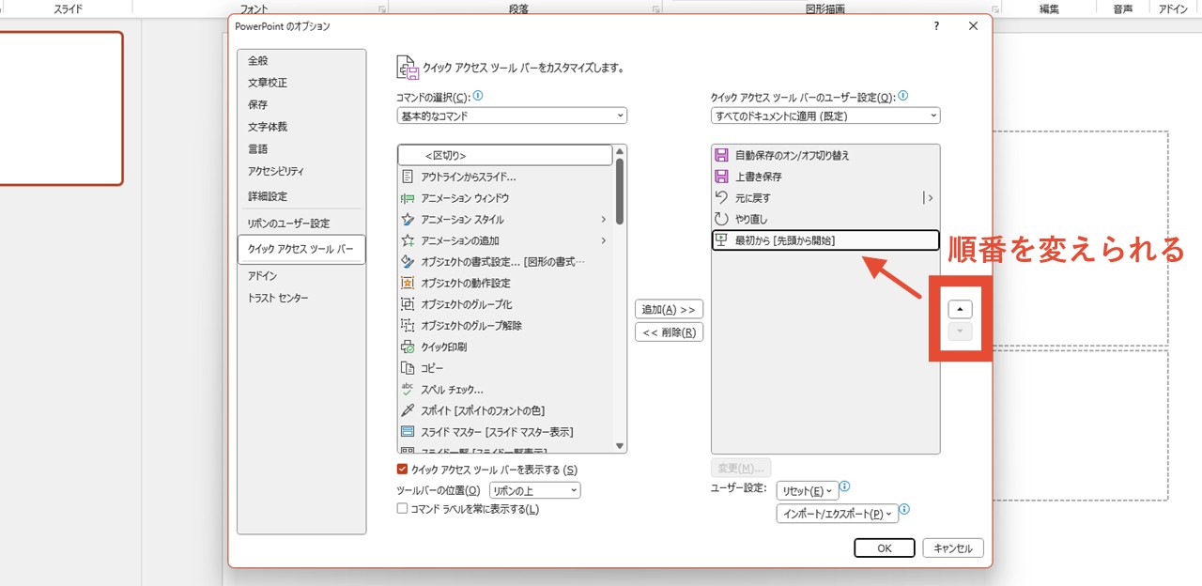The width and height of the screenshot is (1202, 586).
Task: Click the アニメーション スタイル star icon
Action: [x=408, y=220]
